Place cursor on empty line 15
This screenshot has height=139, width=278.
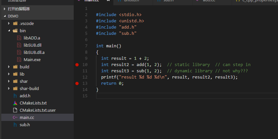coord(187,96)
